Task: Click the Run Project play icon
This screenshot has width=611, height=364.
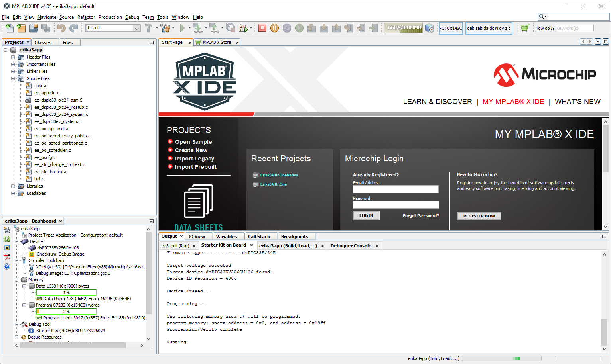Action: (182, 28)
